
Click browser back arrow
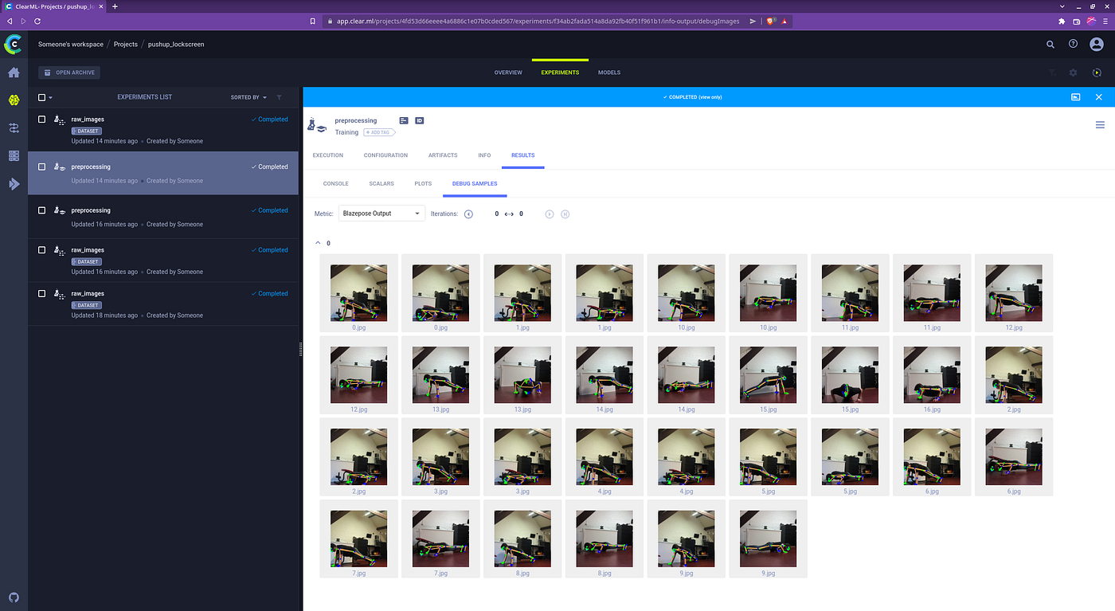coord(10,22)
